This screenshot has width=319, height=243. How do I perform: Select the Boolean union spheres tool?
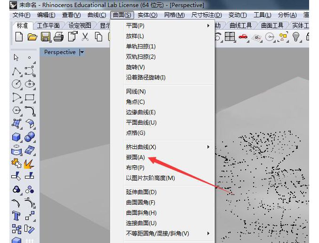coord(30,136)
